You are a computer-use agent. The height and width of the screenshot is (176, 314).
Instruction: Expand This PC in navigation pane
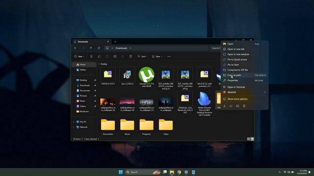[x=74, y=122]
